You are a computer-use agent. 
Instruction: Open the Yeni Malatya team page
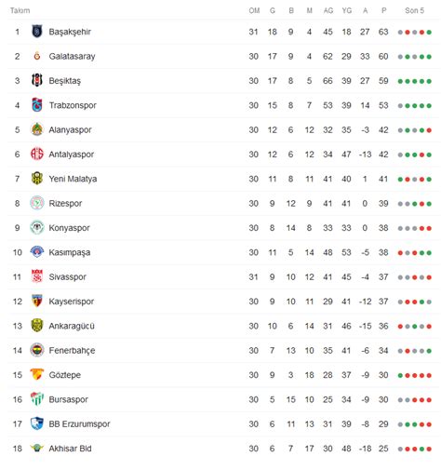click(73, 179)
